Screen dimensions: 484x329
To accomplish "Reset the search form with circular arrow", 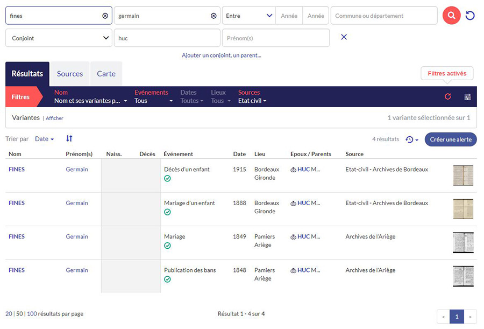I will coord(470,16).
